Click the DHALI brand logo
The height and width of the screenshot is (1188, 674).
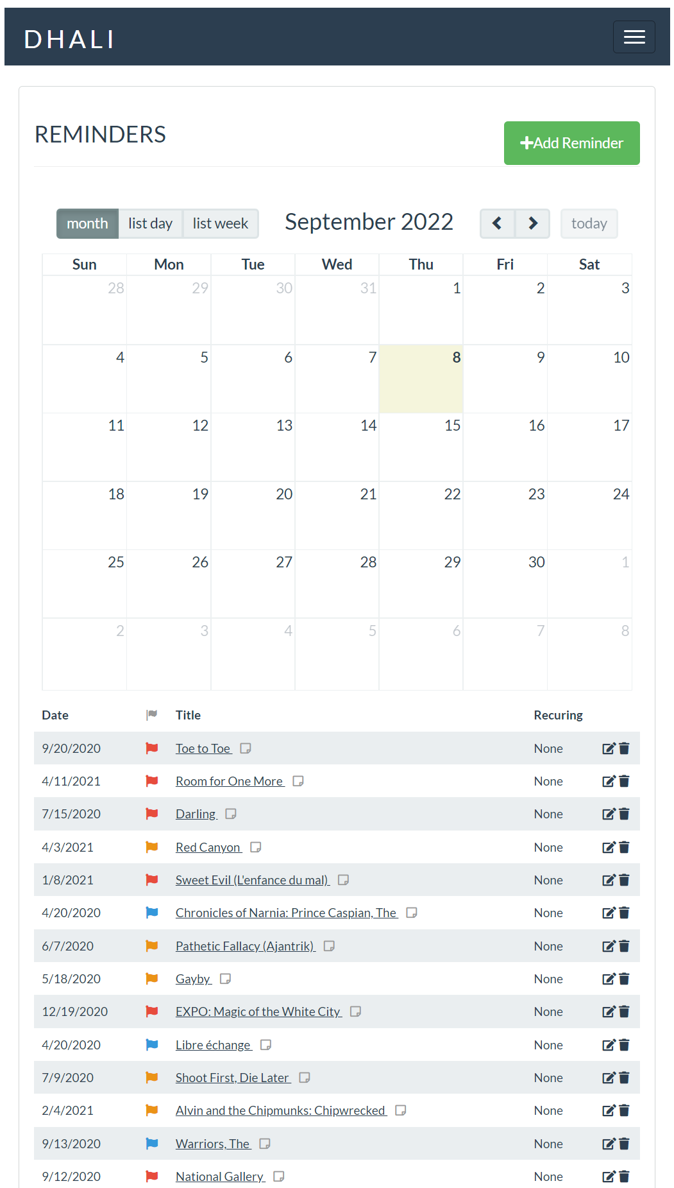tap(69, 39)
